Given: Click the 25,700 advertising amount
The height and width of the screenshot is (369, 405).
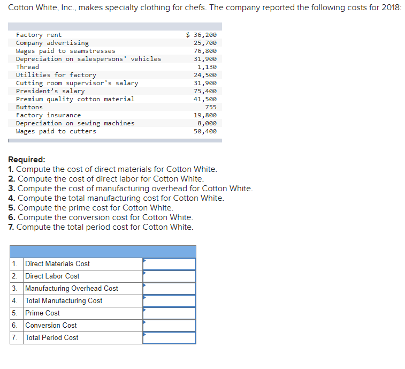Looking at the screenshot, I should [x=205, y=43].
